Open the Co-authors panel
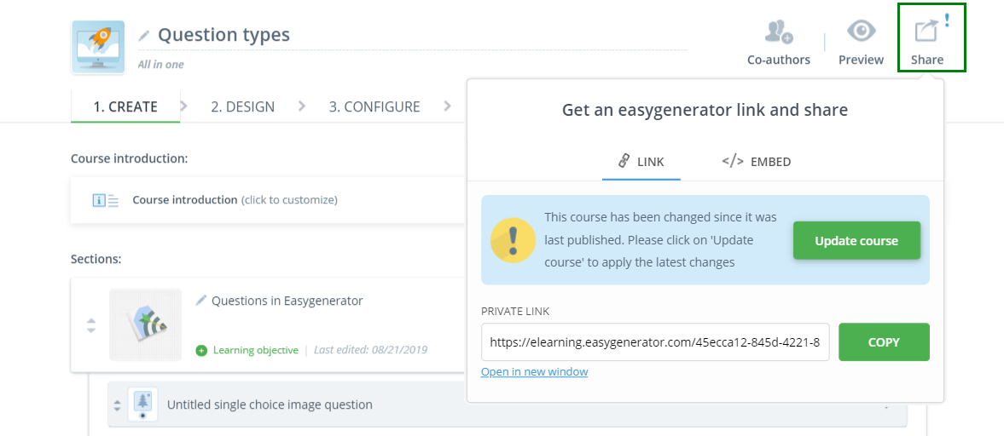Viewport: 1004px width, 436px height. [x=778, y=33]
